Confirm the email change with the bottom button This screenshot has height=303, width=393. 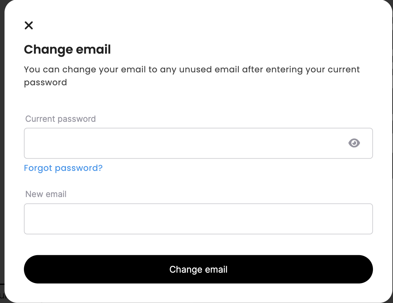coord(198,269)
